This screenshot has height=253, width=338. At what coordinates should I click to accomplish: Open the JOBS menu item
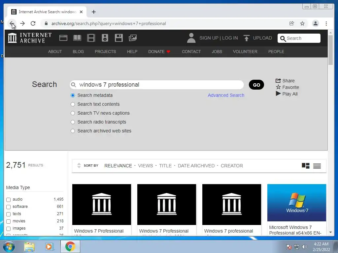[217, 52]
